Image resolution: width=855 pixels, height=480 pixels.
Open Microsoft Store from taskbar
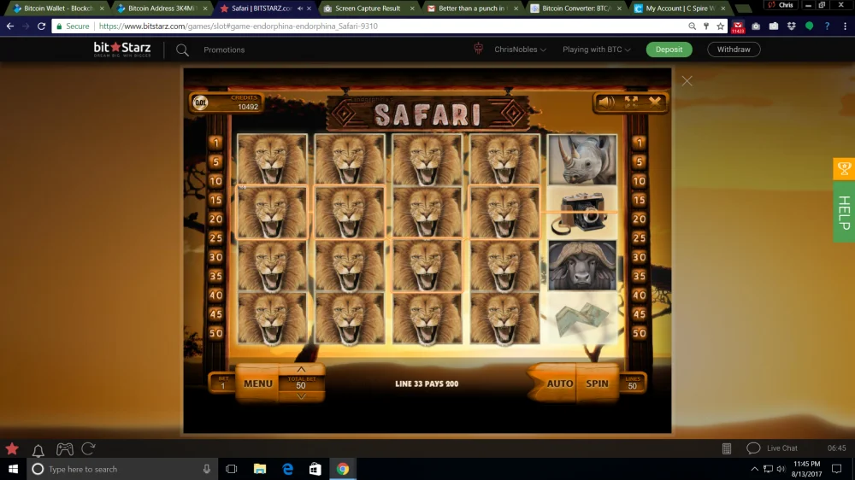point(315,469)
